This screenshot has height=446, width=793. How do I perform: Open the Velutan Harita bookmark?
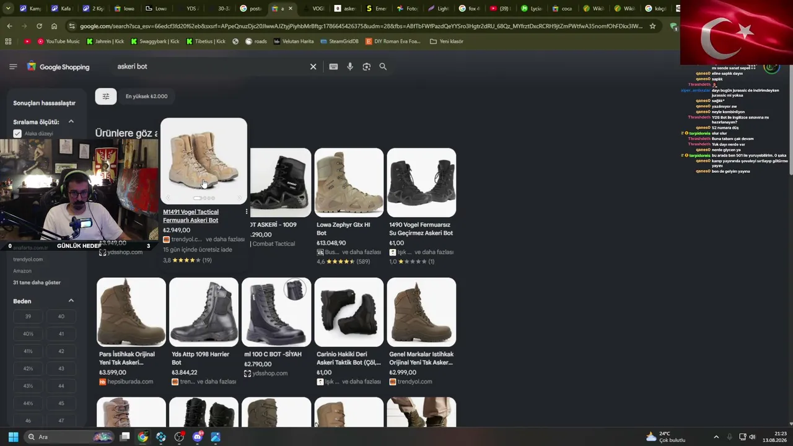click(x=293, y=42)
